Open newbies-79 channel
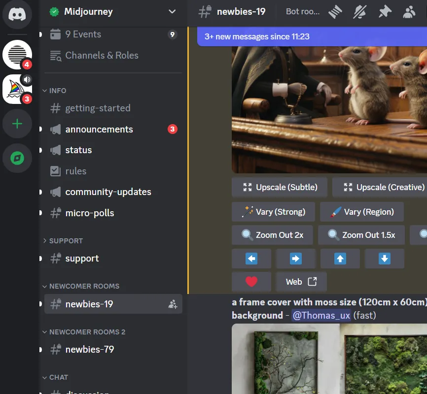 pyautogui.click(x=113, y=349)
